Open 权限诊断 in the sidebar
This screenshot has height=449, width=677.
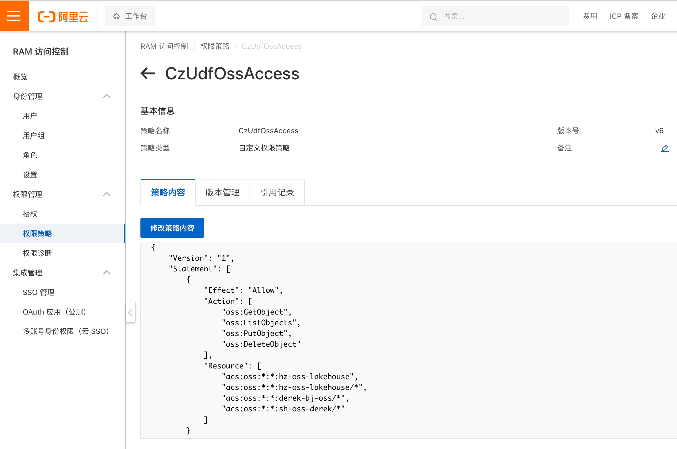tap(37, 253)
